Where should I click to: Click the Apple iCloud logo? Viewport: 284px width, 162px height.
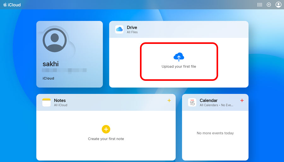click(x=12, y=5)
